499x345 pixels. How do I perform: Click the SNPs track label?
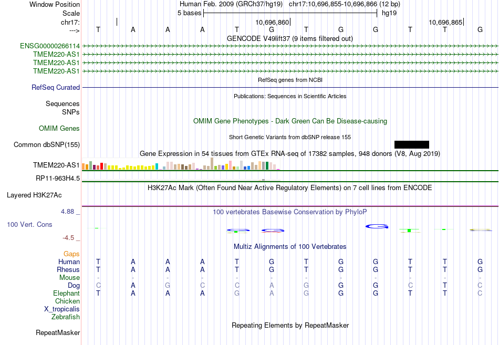[x=71, y=112]
